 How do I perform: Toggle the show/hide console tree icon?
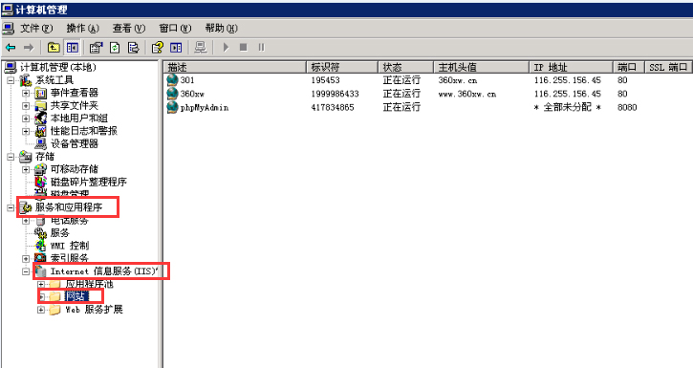tap(72, 47)
